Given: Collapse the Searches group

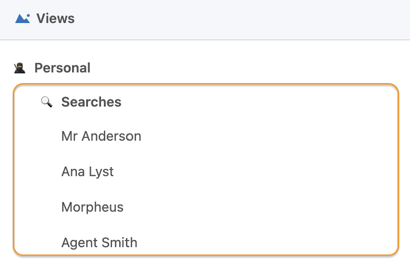Looking at the screenshot, I should pos(91,102).
